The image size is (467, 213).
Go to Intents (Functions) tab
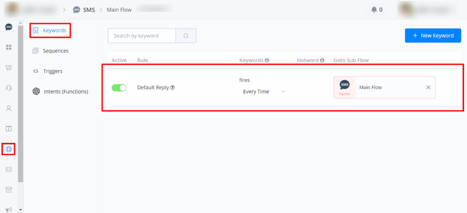click(66, 91)
